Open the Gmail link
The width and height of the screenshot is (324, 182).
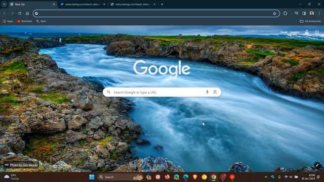point(283,32)
